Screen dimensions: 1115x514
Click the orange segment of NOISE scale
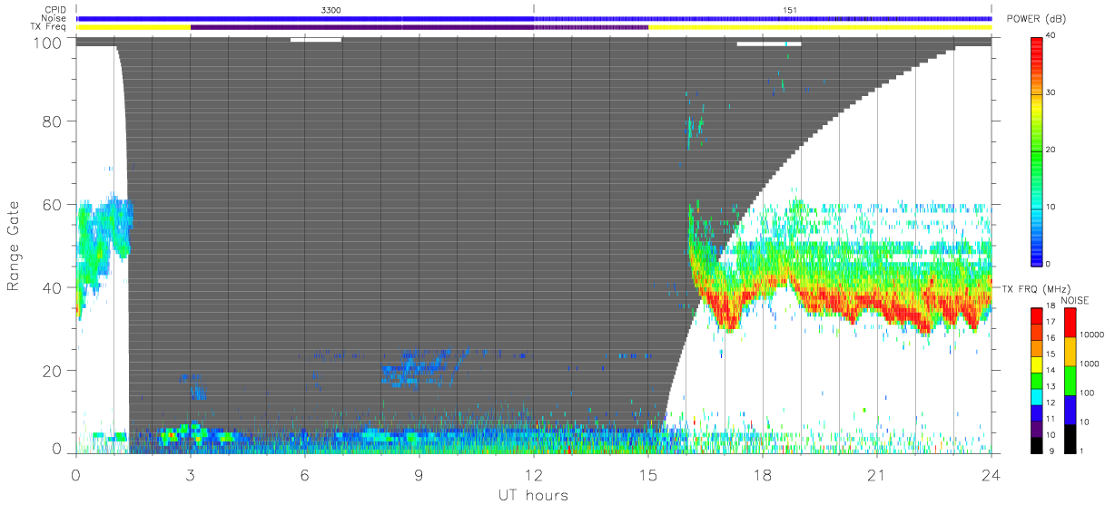tap(1070, 352)
